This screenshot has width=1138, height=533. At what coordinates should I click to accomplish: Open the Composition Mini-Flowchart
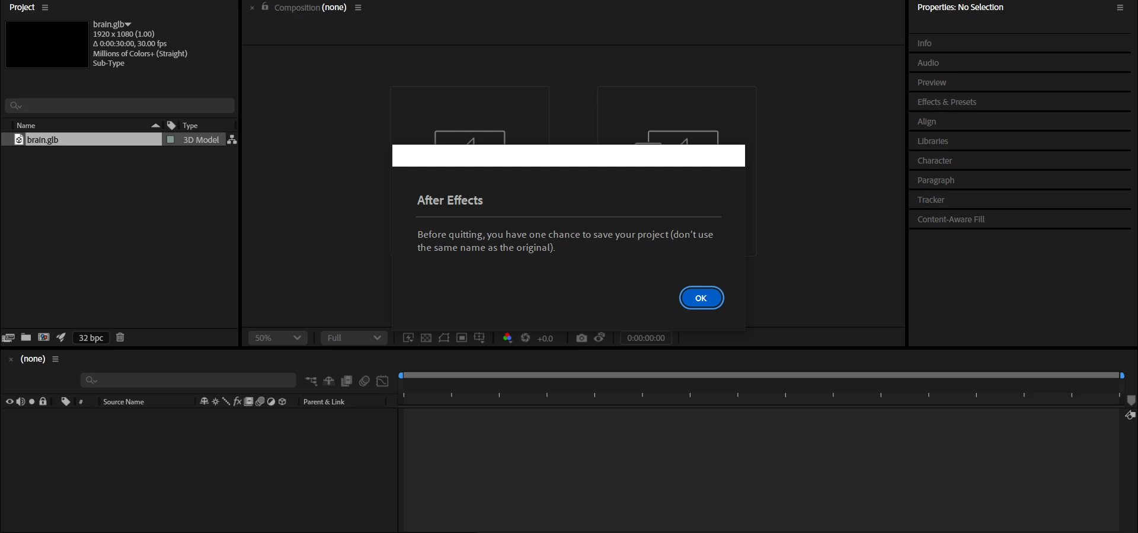pyautogui.click(x=311, y=381)
